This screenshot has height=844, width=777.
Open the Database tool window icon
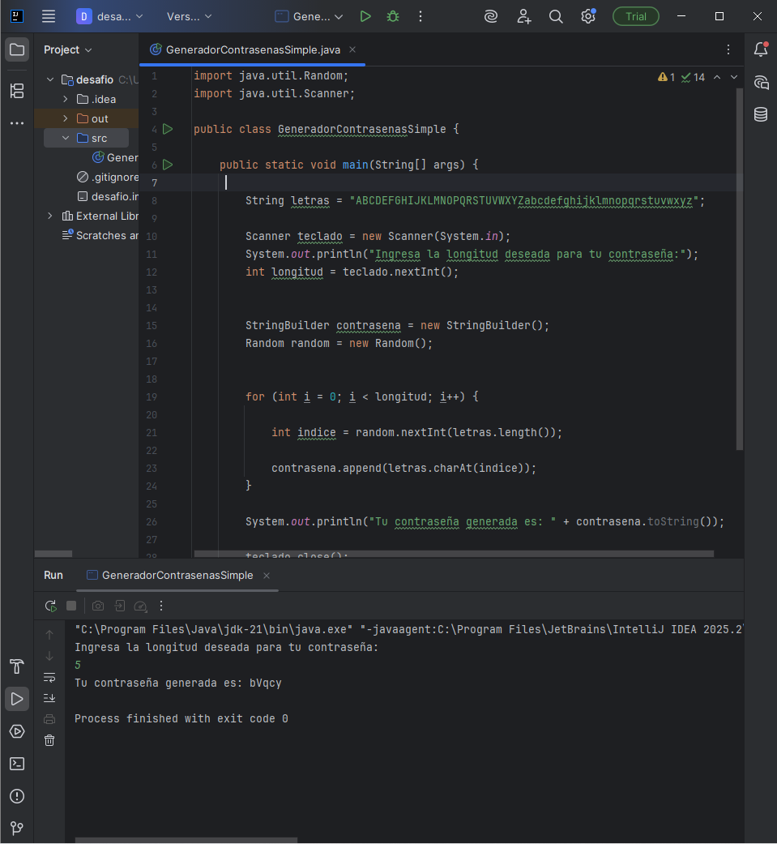(761, 114)
